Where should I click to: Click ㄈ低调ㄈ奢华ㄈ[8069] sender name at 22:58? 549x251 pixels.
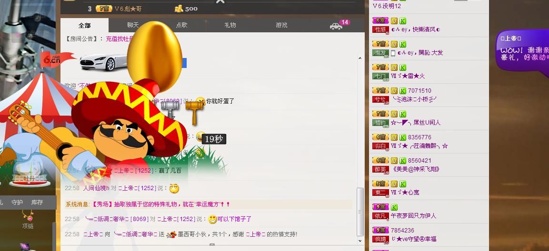click(x=117, y=219)
